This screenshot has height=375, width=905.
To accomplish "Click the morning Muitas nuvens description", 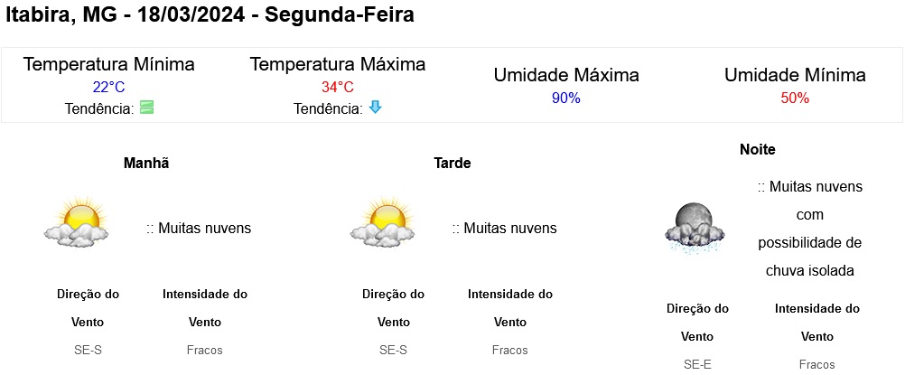I will tap(199, 229).
